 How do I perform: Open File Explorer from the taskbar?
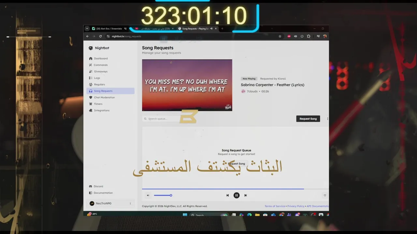click(x=257, y=215)
